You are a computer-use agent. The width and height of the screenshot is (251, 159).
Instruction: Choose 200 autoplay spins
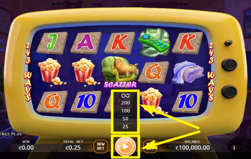pyautogui.click(x=125, y=103)
